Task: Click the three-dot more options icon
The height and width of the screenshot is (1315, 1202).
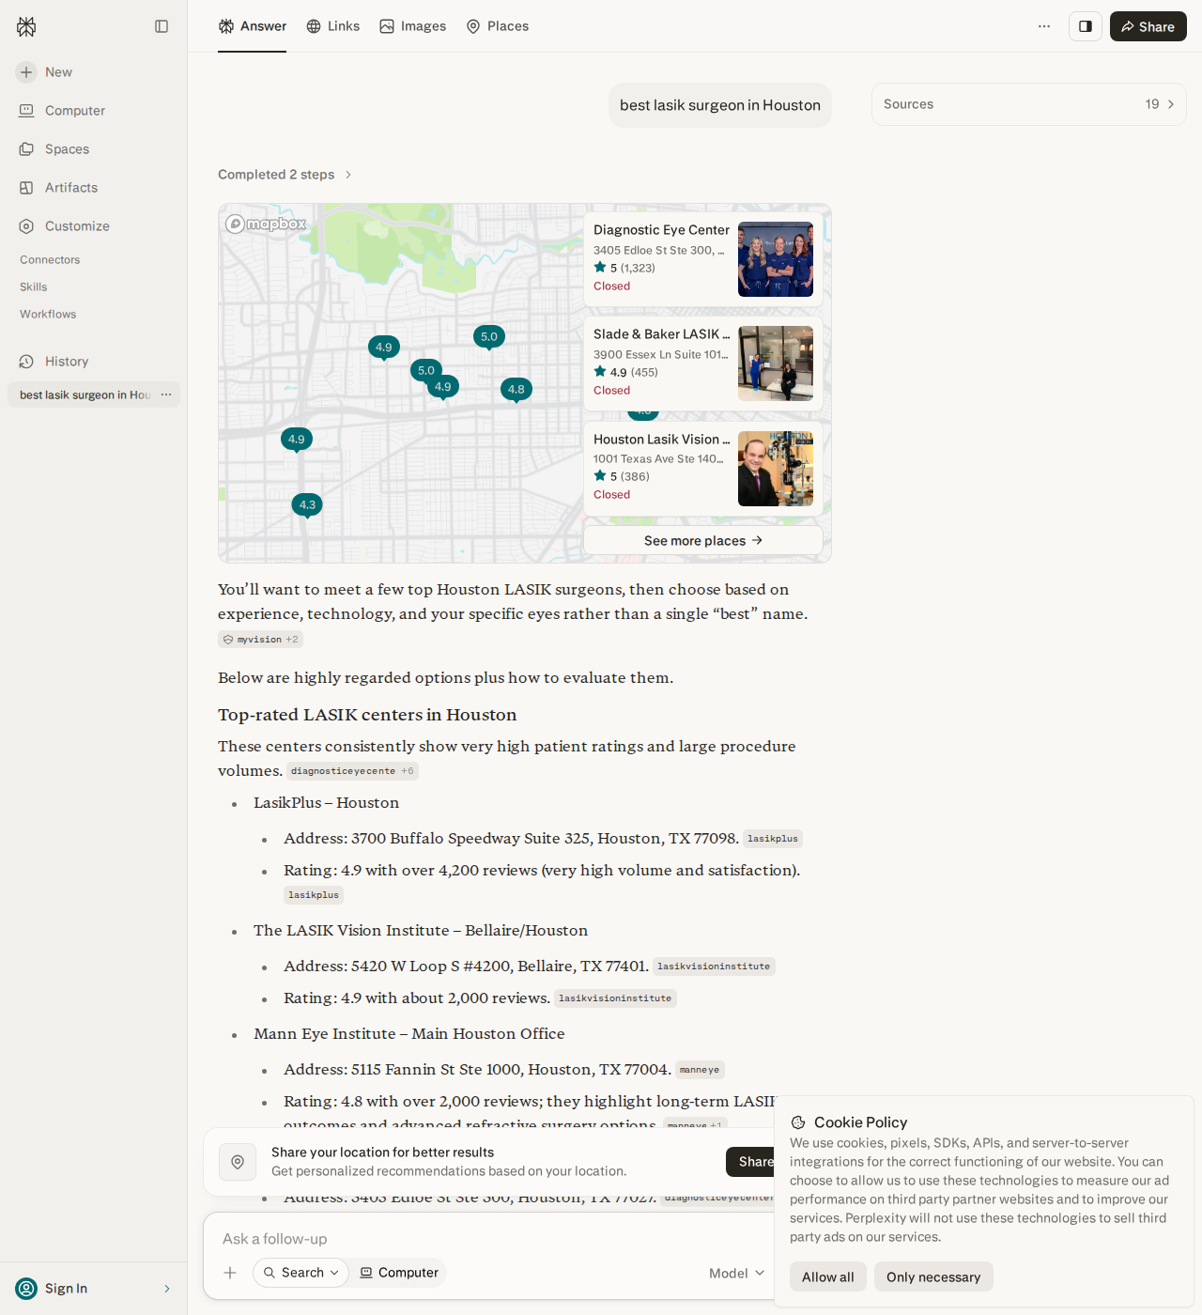Action: [1044, 26]
